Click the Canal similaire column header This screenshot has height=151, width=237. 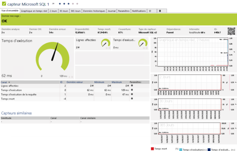(88, 118)
